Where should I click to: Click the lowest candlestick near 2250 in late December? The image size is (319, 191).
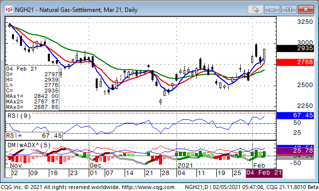coord(160,101)
